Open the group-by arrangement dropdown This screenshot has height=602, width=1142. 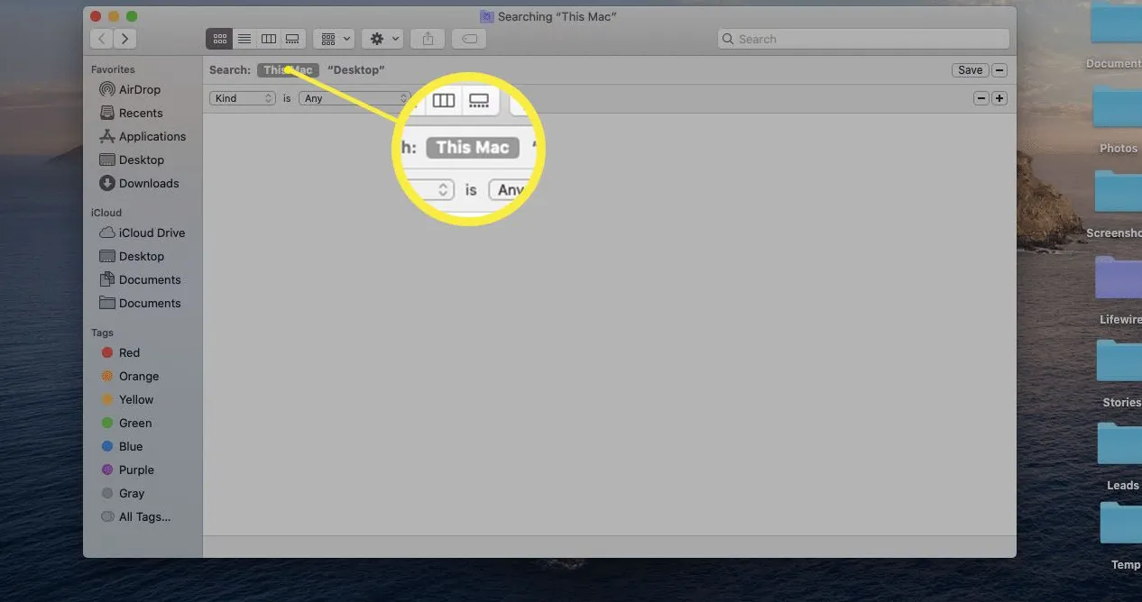point(333,39)
